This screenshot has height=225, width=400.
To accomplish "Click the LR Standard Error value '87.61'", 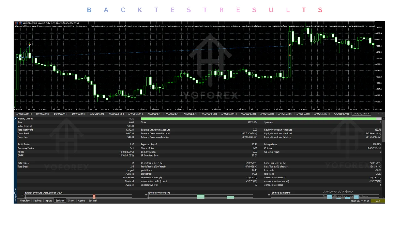I will [255, 155].
